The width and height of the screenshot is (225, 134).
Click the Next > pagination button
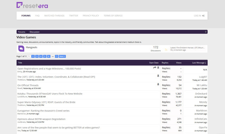click(x=62, y=56)
